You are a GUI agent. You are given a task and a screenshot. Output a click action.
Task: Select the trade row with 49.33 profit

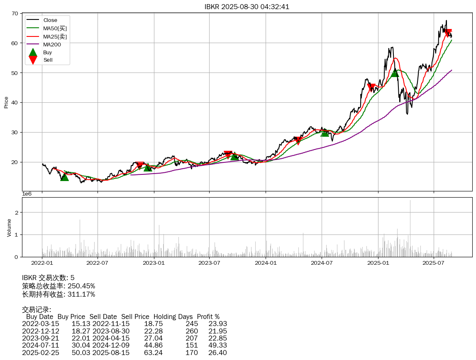[x=124, y=346]
